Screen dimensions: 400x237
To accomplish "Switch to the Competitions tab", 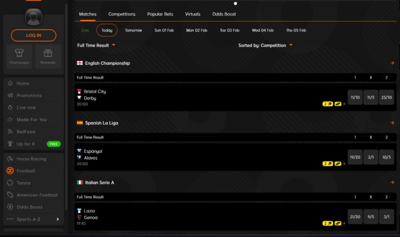I will tap(122, 14).
